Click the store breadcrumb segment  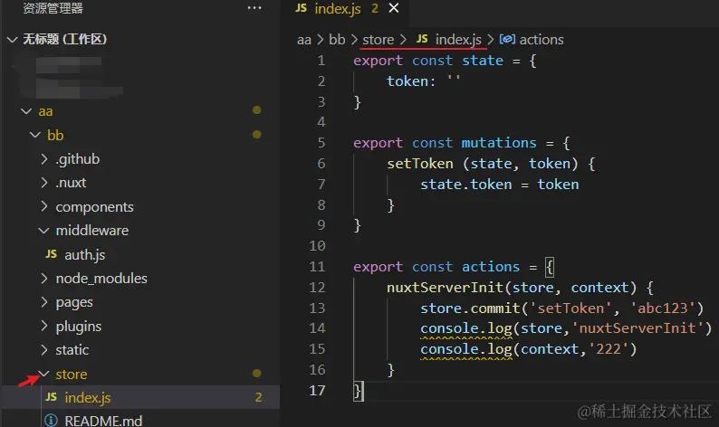pyautogui.click(x=379, y=40)
